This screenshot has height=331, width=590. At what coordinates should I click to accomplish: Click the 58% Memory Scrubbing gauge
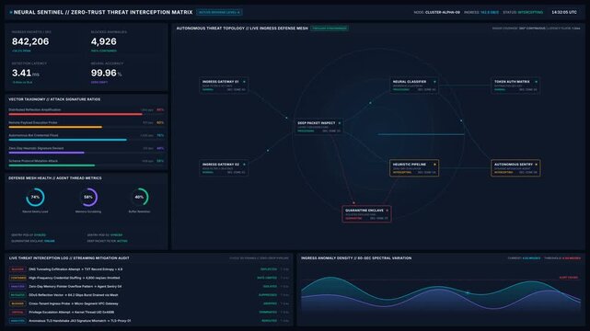point(88,198)
